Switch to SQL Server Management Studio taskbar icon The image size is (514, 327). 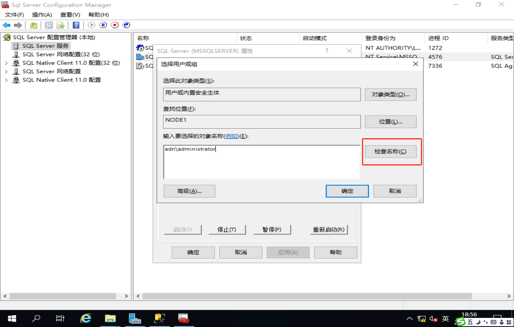click(159, 319)
